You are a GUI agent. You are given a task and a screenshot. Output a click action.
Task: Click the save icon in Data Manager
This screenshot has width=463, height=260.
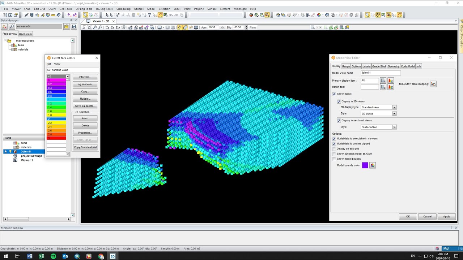point(74,26)
